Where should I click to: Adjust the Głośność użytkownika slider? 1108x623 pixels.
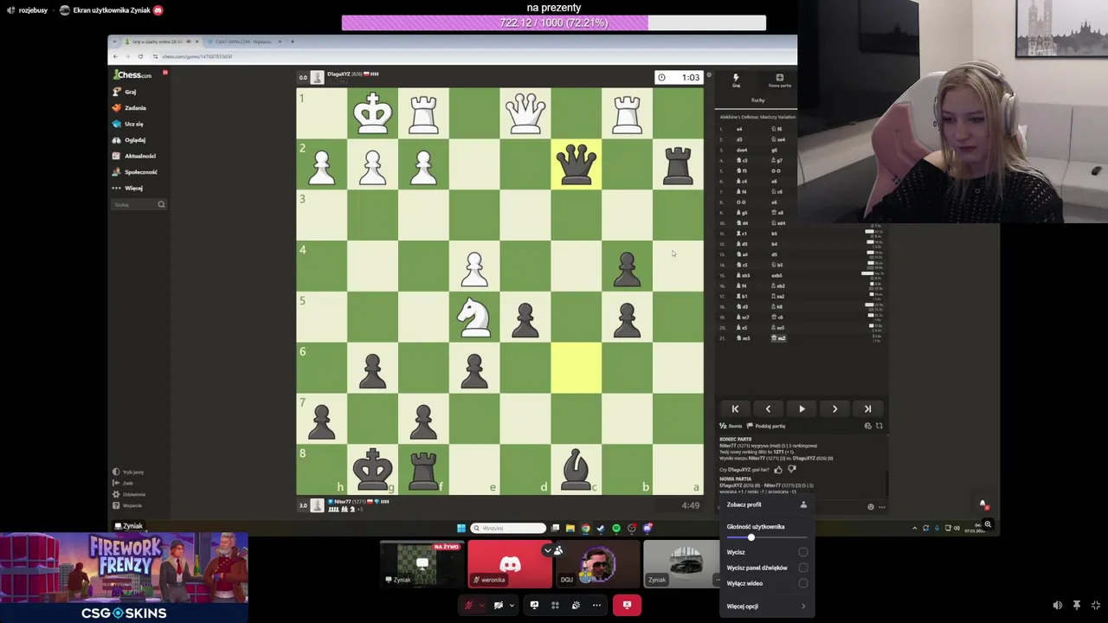tap(750, 538)
